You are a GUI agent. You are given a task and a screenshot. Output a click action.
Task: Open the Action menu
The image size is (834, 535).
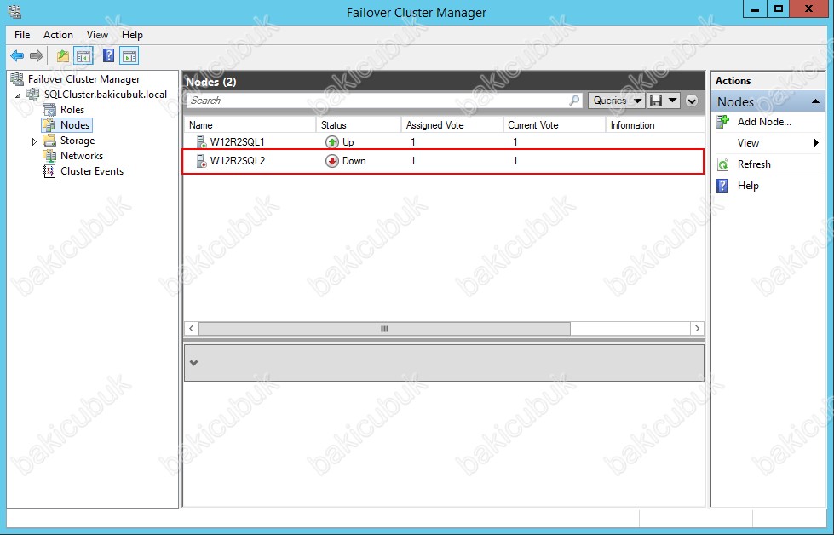pos(58,35)
